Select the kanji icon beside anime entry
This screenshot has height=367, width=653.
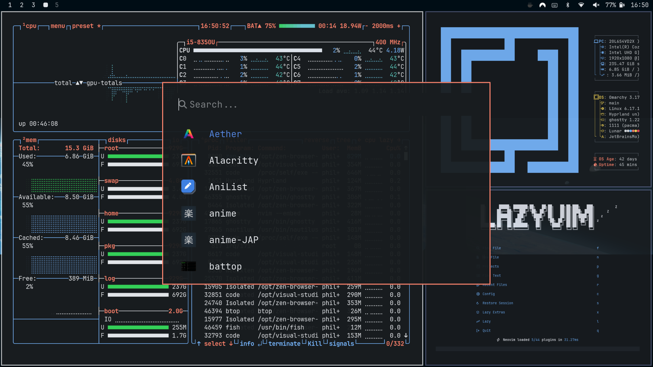[x=189, y=213]
